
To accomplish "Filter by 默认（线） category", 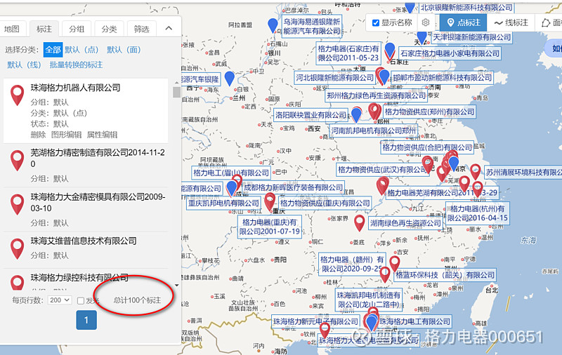I will [x=24, y=65].
